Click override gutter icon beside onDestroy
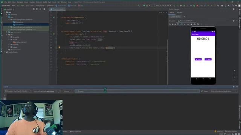This screenshot has height=135, width=241. point(54,18)
